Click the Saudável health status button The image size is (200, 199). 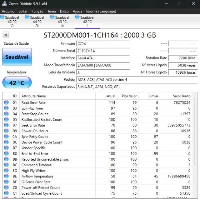point(17,57)
